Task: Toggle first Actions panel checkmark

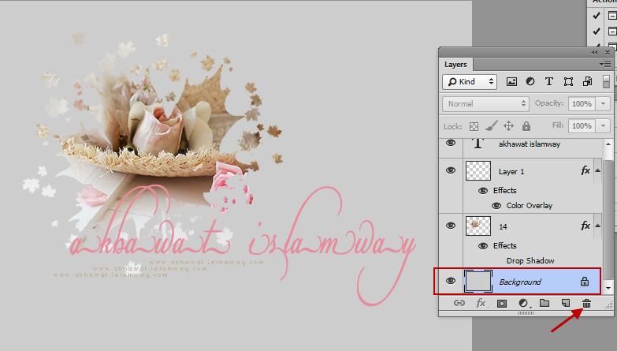Action: coord(597,15)
